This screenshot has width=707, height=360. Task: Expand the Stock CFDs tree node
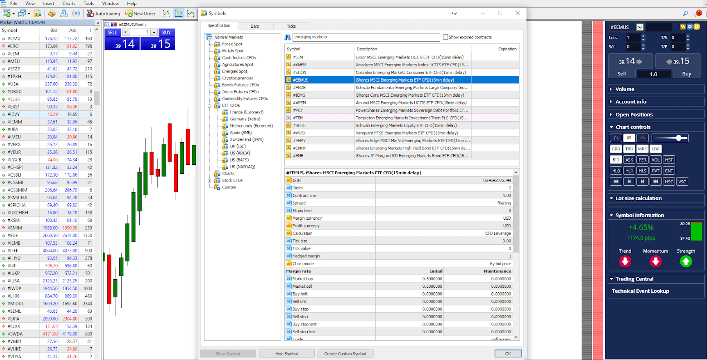(x=210, y=180)
